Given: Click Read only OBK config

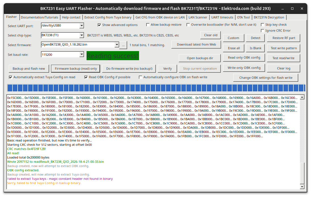Looking at the screenshot, I should (x=244, y=58).
